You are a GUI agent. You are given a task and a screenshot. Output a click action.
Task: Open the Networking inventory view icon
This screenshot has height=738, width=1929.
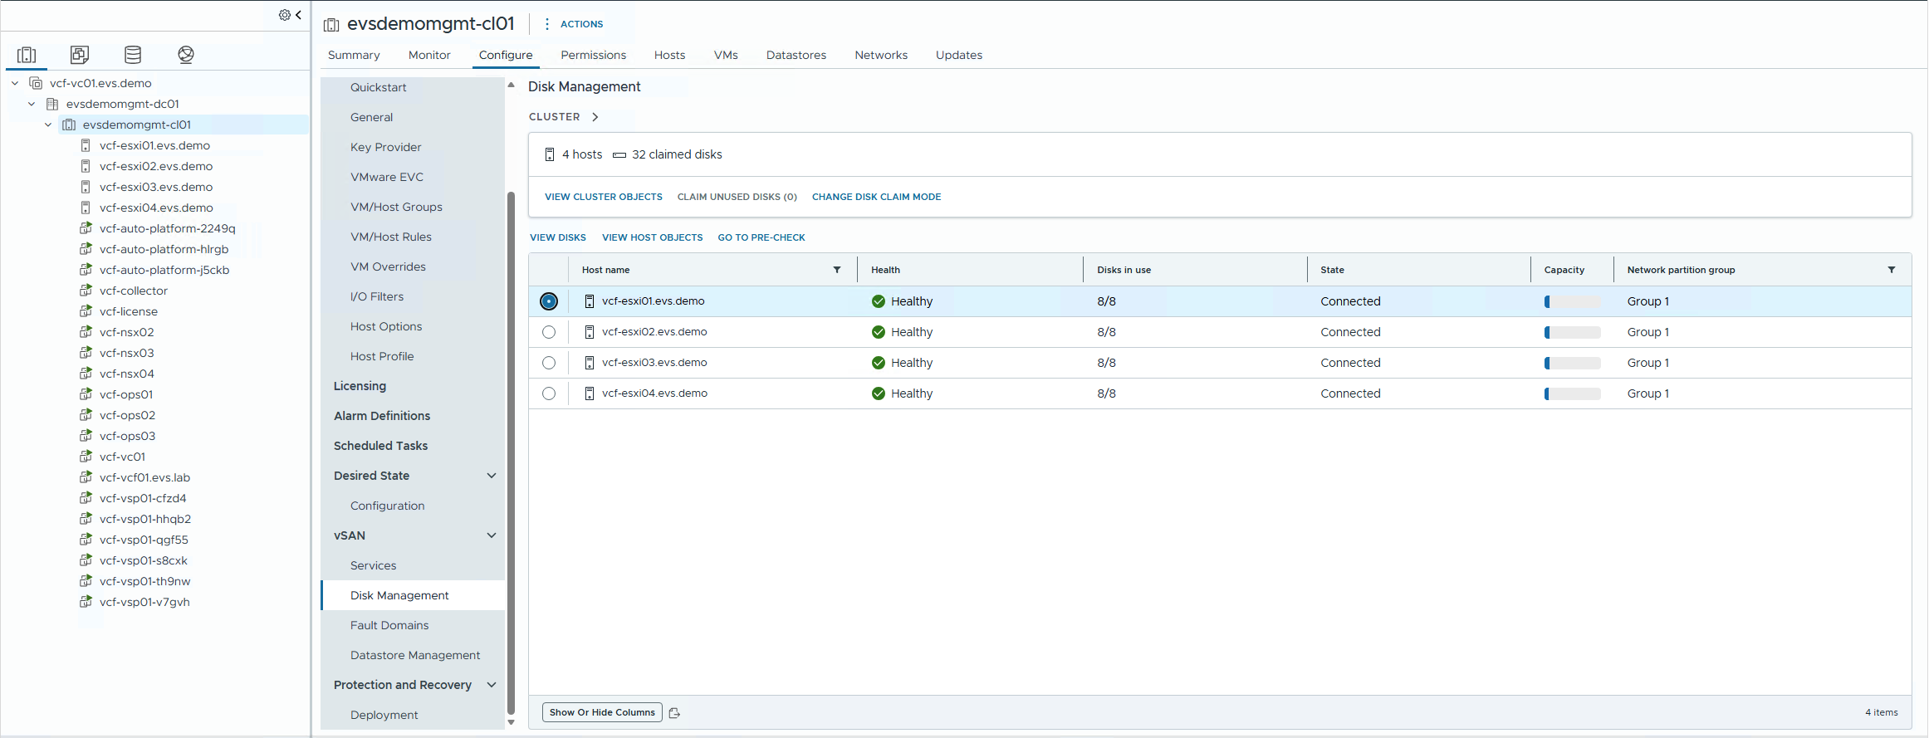coord(186,55)
